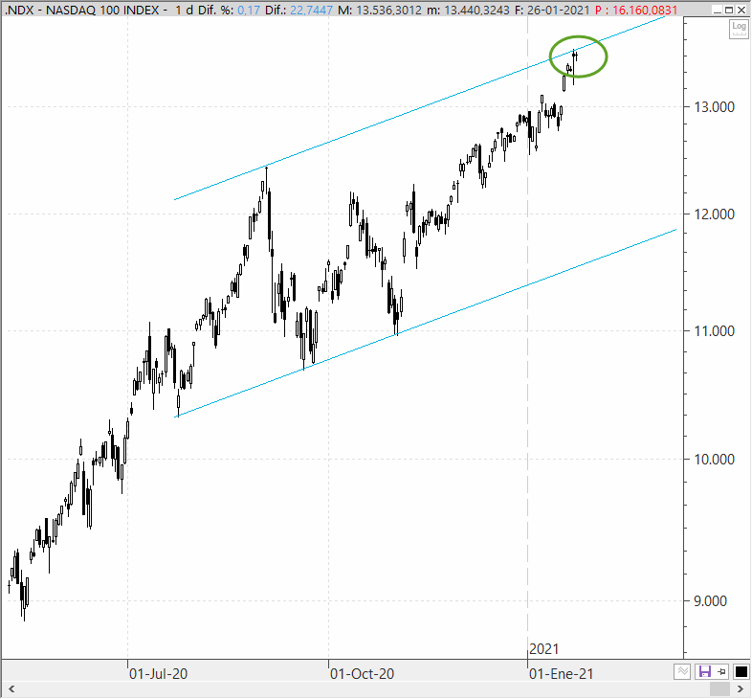
Task: Click the horizontal scrollbar thumb
Action: click(719, 688)
